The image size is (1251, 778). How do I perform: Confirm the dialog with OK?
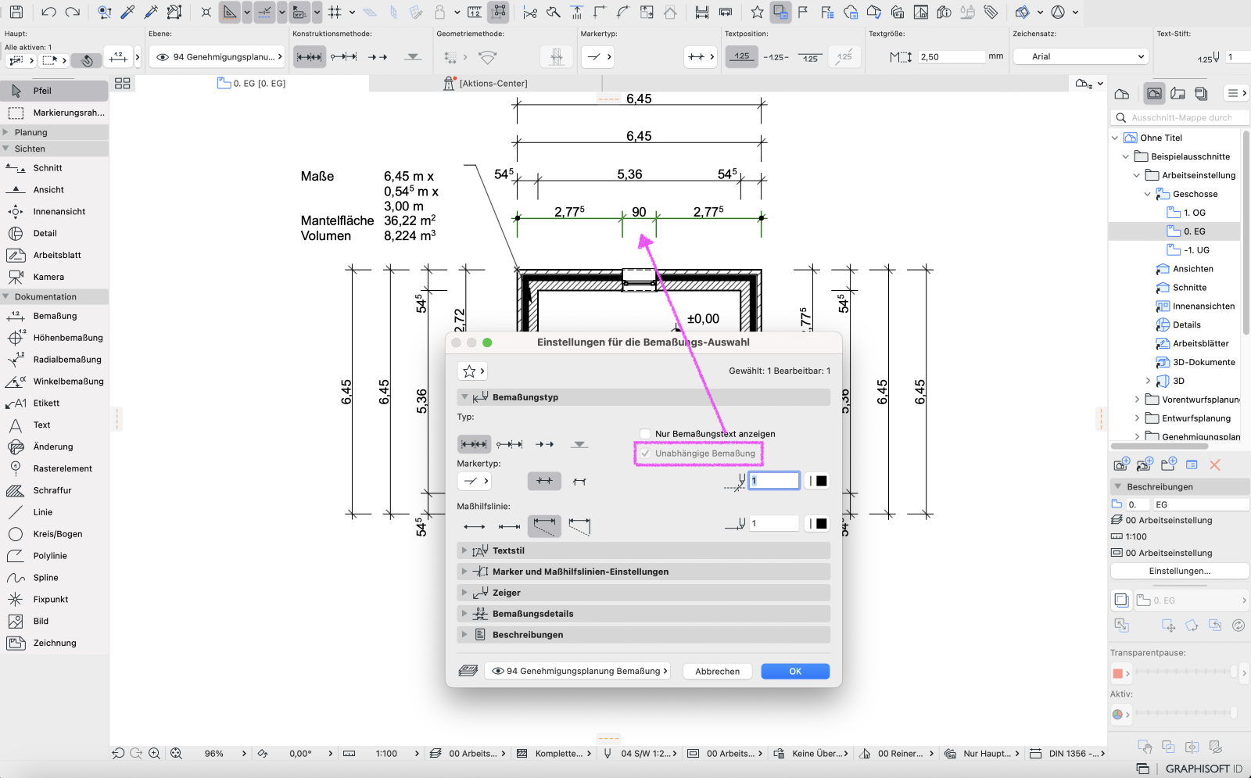(795, 672)
